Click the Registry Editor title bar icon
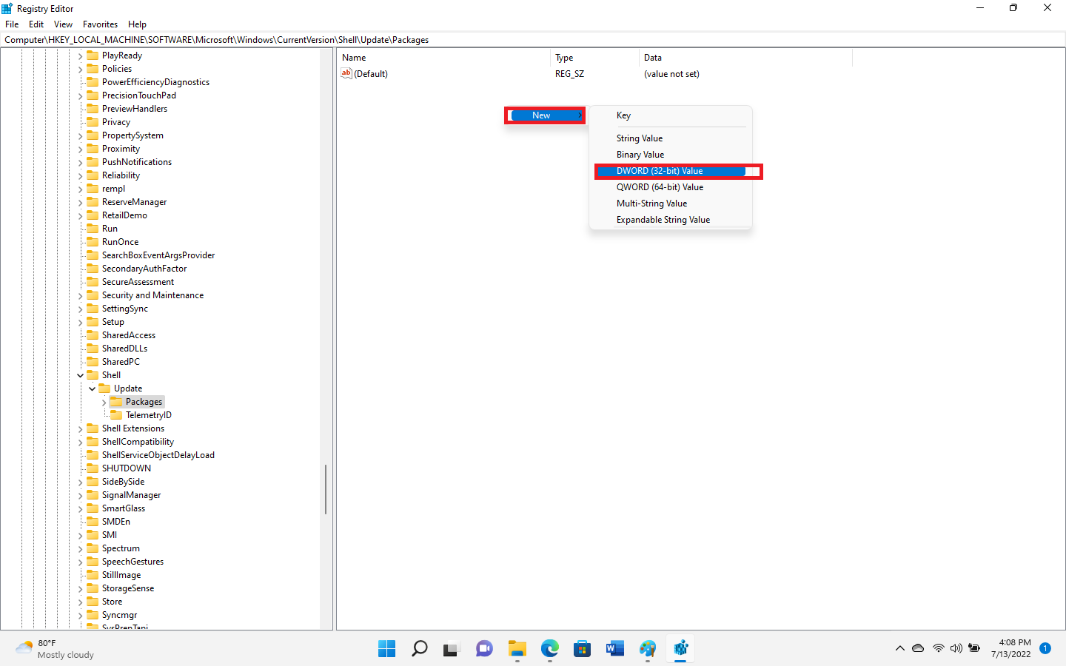The image size is (1066, 666). click(x=7, y=8)
